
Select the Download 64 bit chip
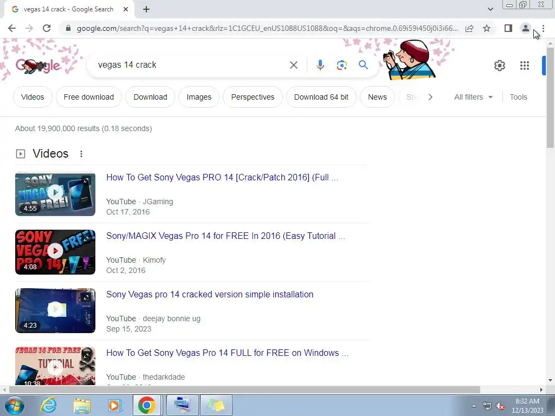pyautogui.click(x=321, y=97)
